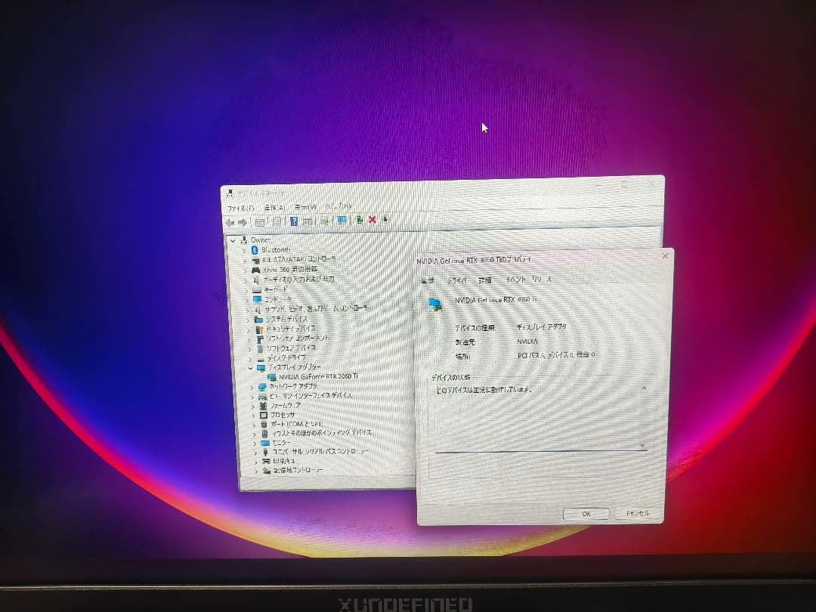Click the PCI バス location value text
This screenshot has height=612, width=816.
point(556,355)
